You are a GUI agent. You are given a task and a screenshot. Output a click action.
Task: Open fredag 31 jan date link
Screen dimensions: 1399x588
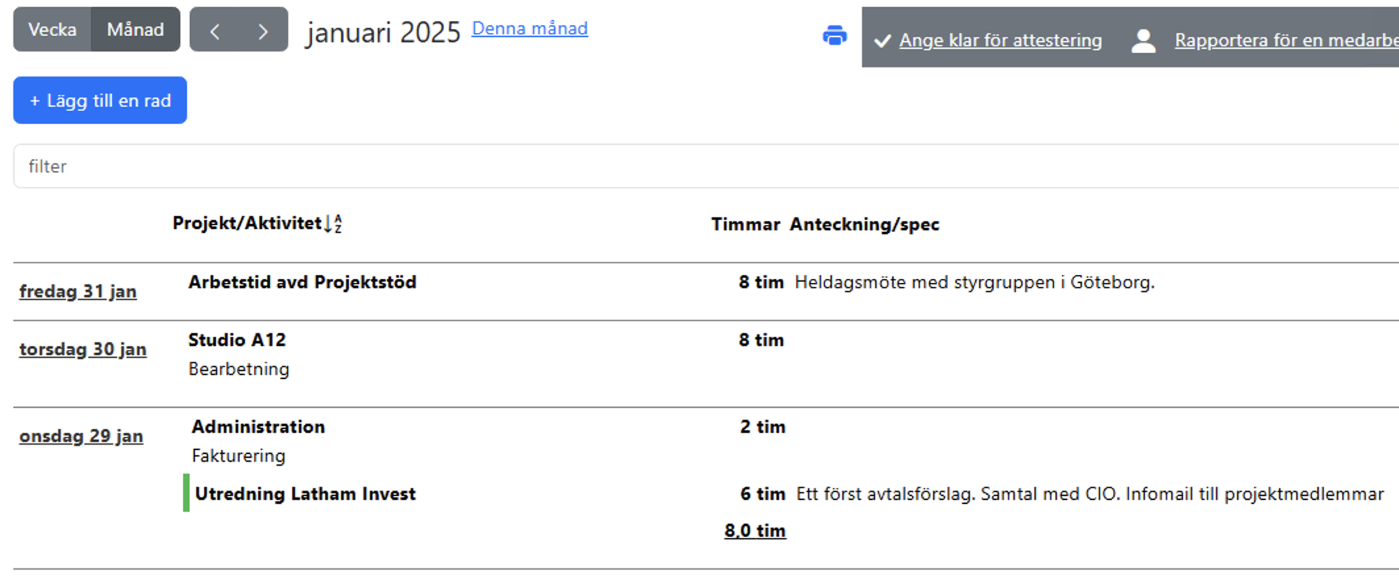pos(78,291)
